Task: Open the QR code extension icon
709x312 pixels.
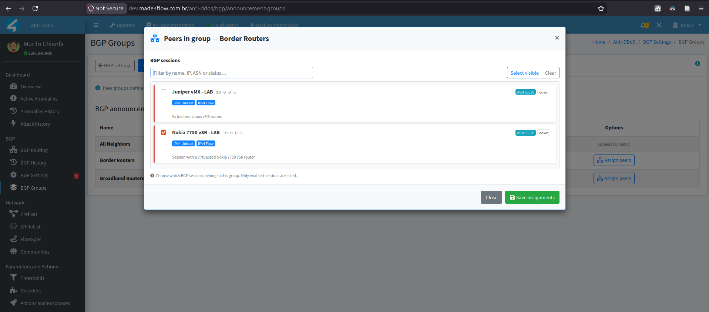Action: (658, 9)
